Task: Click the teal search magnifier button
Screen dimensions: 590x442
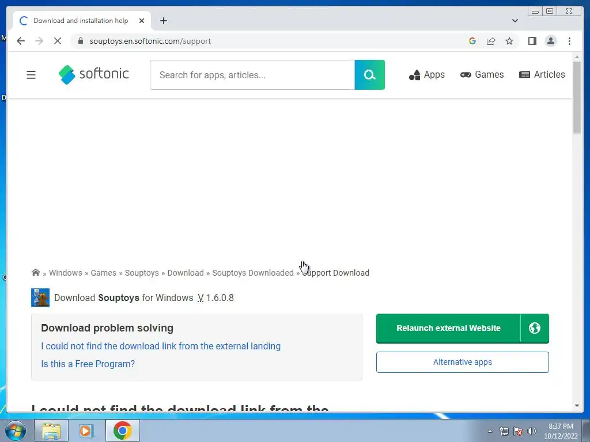Action: (x=369, y=75)
